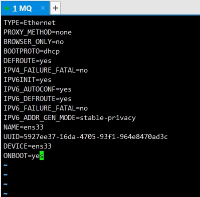Click the DEVICE=ens33 line
Image resolution: width=200 pixels, height=197 pixels.
coord(28,146)
